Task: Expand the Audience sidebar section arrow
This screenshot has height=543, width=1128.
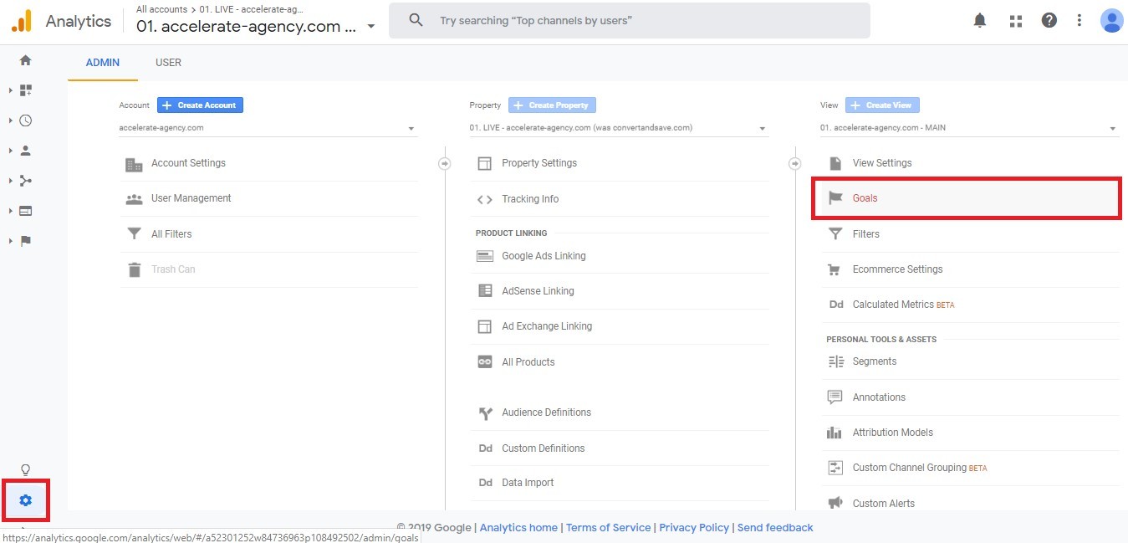Action: coord(11,151)
